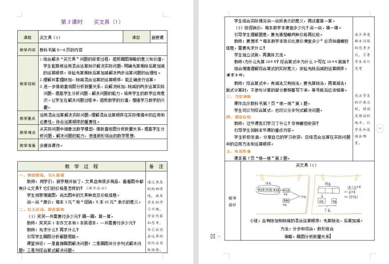Click the bold text "课堂小结："
389x264 pixels.
[x=236, y=75]
